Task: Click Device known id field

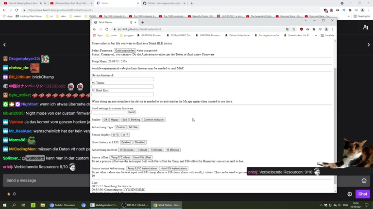Action: (122, 79)
